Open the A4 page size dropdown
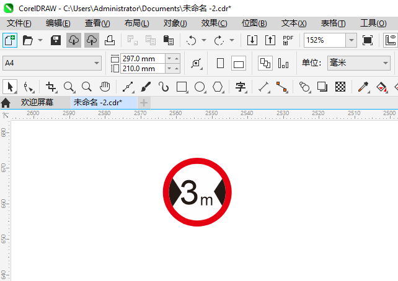The width and height of the screenshot is (398, 281). tap(52, 63)
